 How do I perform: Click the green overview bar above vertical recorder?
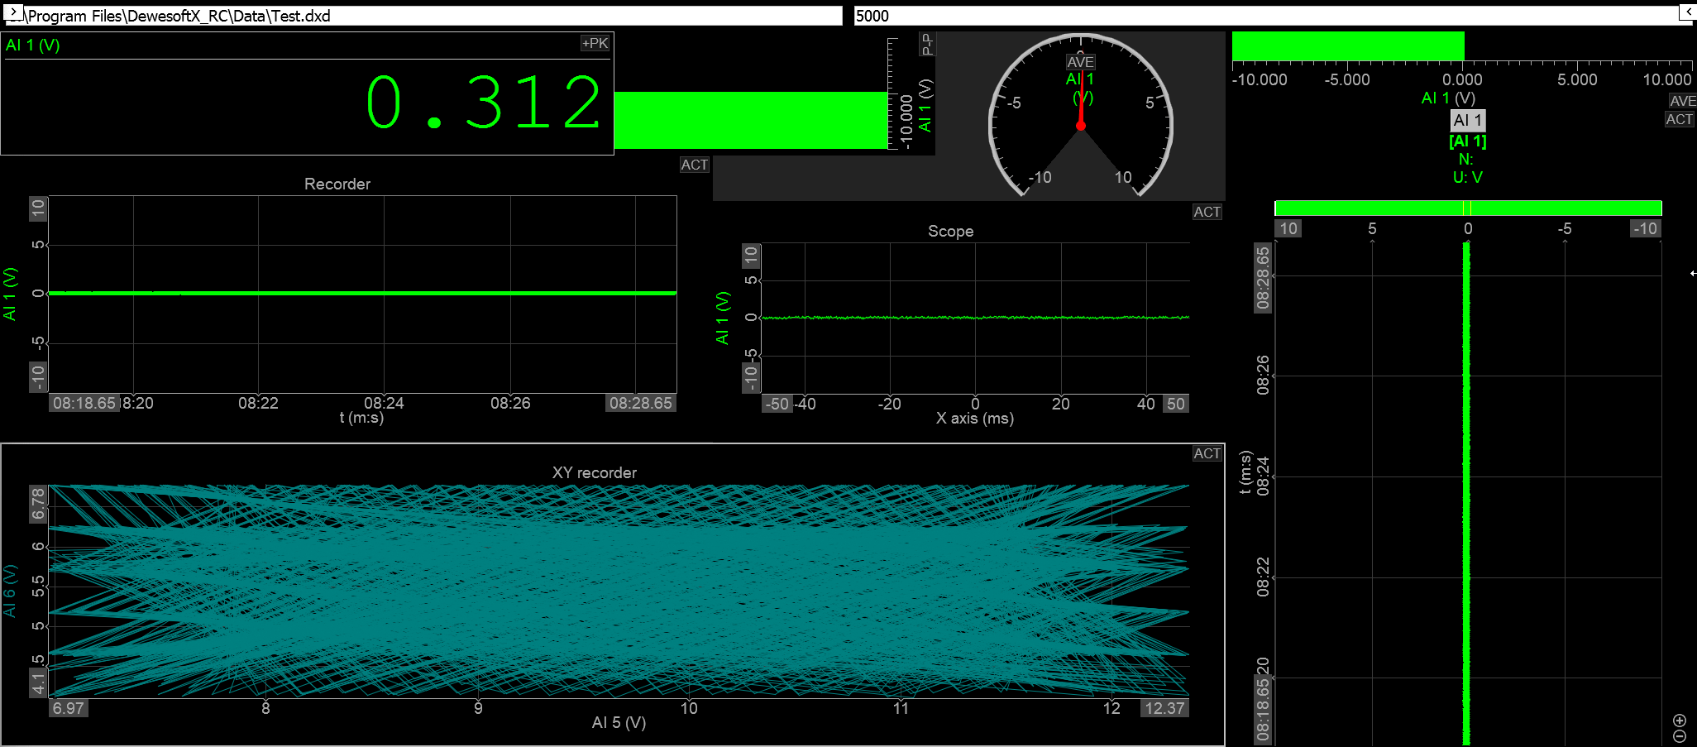click(1468, 208)
